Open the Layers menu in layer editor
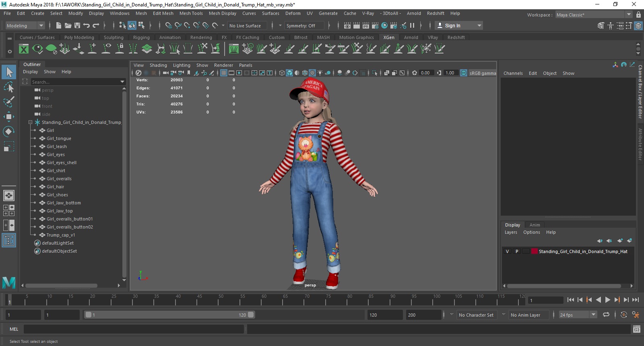This screenshot has width=644, height=346. (x=511, y=232)
